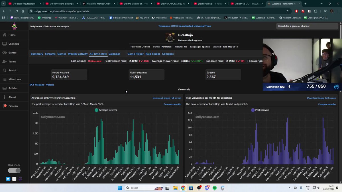Click the LucasRojo channel avatar
342x192 pixels.
(x=170, y=37)
